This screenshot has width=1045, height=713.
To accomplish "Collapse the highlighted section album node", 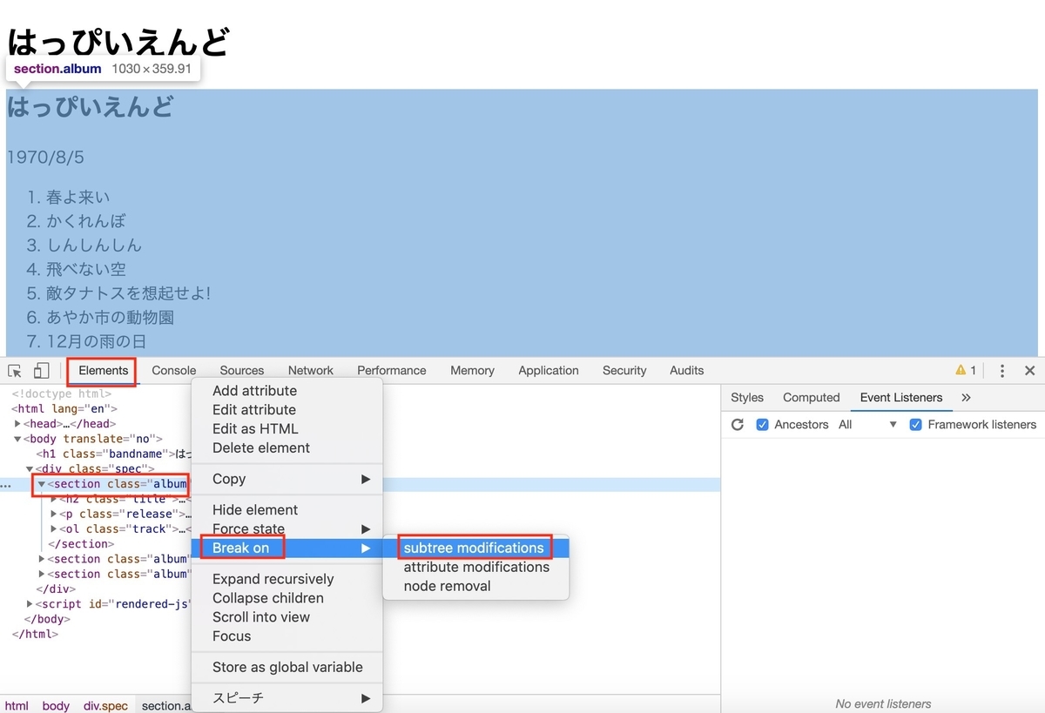I will (x=41, y=484).
